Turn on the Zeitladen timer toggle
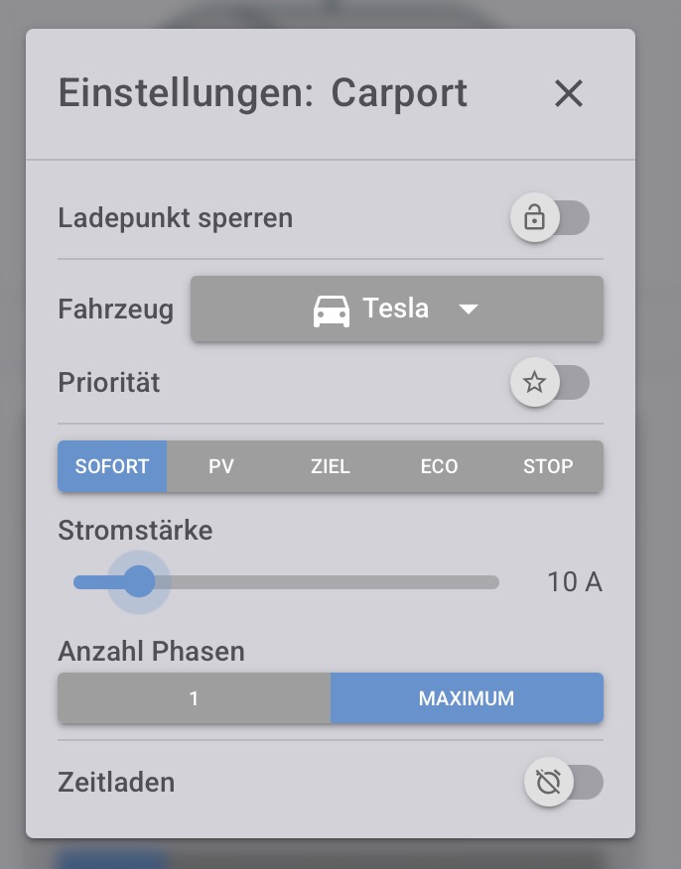The image size is (681, 869). pyautogui.click(x=563, y=783)
